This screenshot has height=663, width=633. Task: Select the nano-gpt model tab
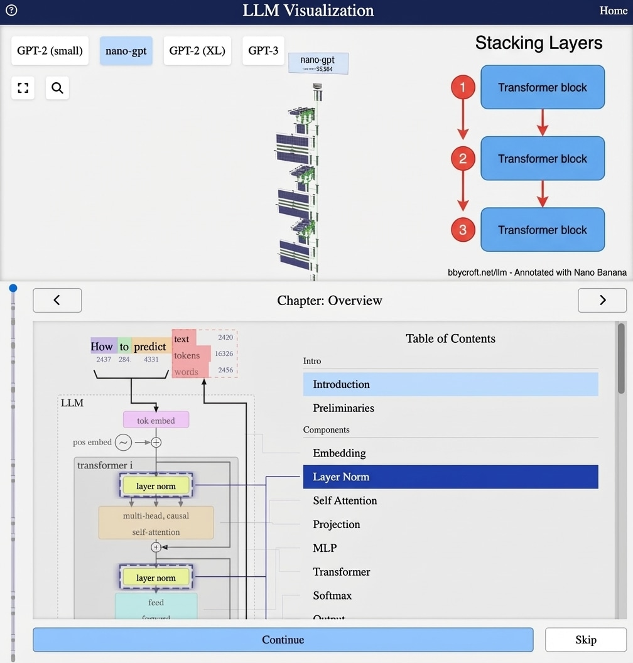click(x=126, y=51)
